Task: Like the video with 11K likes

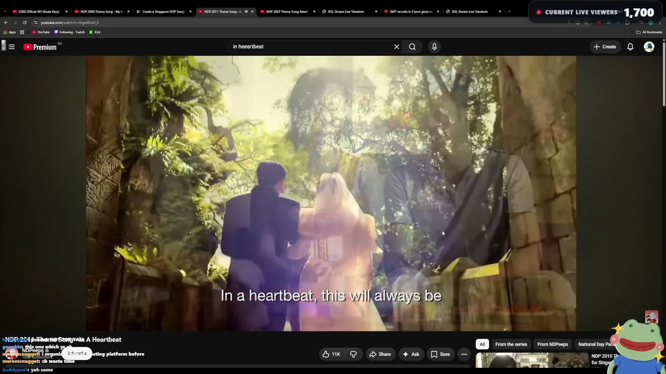Action: coord(331,354)
